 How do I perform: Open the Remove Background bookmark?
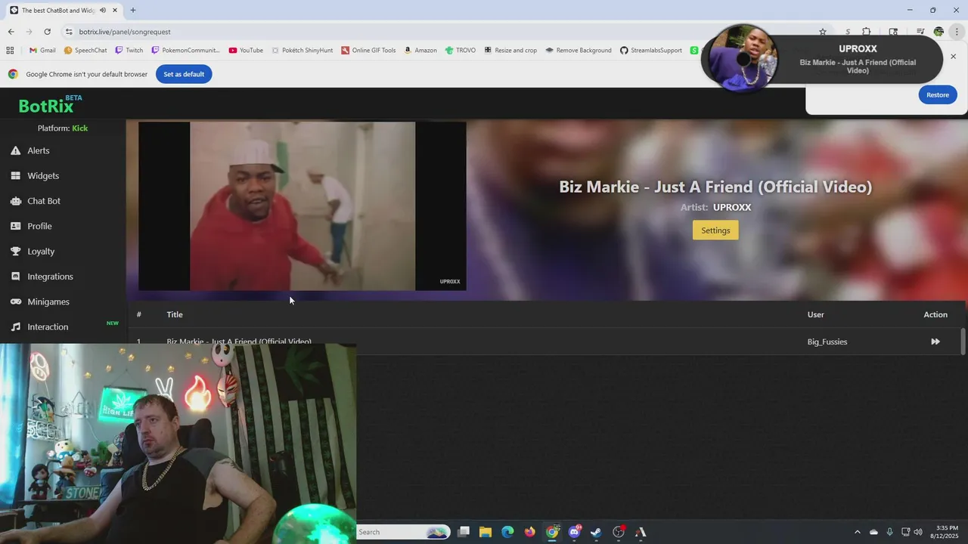578,50
